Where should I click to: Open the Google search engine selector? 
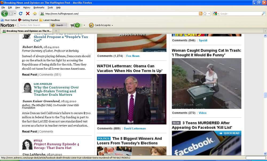[x=216, y=14]
